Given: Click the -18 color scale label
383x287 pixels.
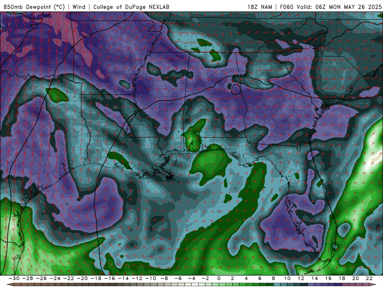Looking at the screenshot, I should (96, 278).
